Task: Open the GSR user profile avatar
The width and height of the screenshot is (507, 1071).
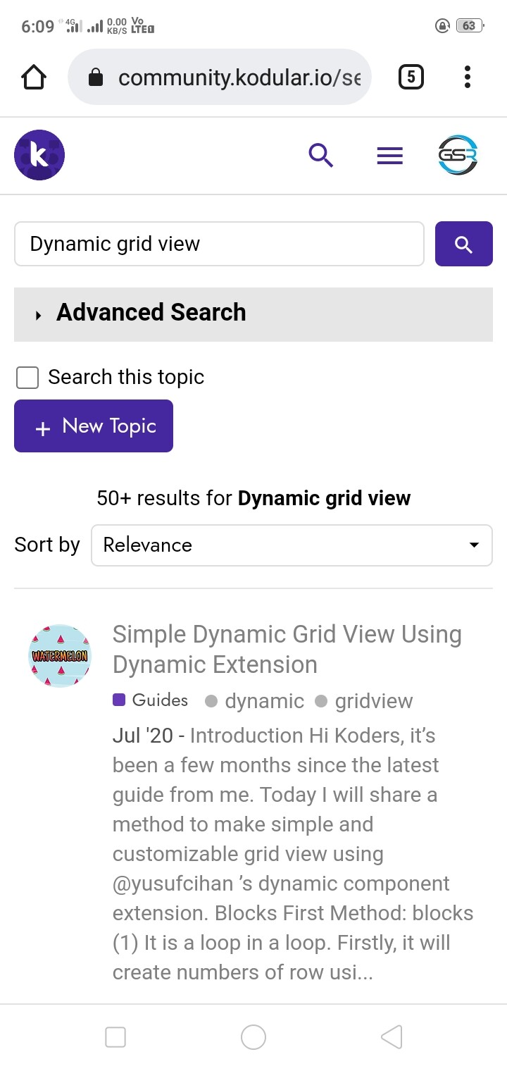Action: point(457,155)
